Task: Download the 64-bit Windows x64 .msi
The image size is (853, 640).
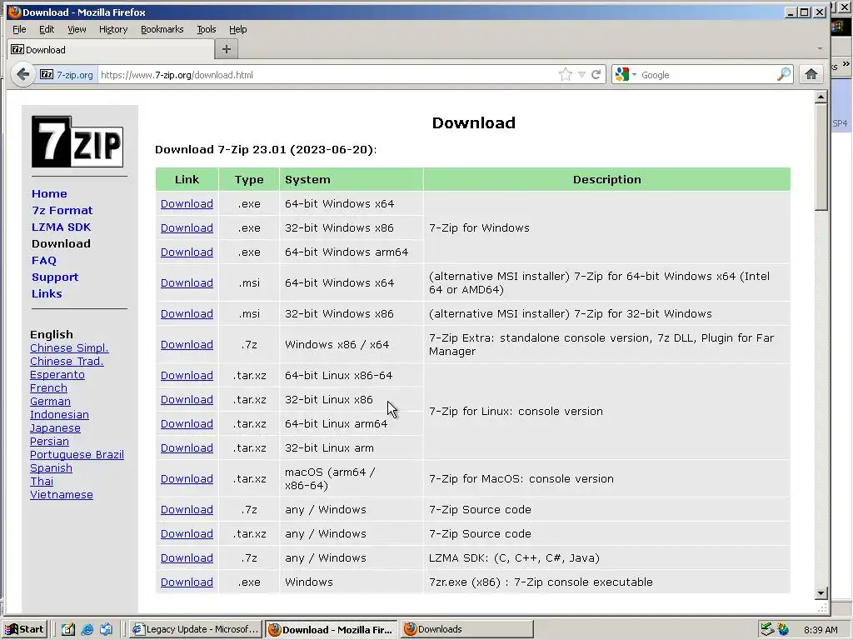Action: (187, 283)
